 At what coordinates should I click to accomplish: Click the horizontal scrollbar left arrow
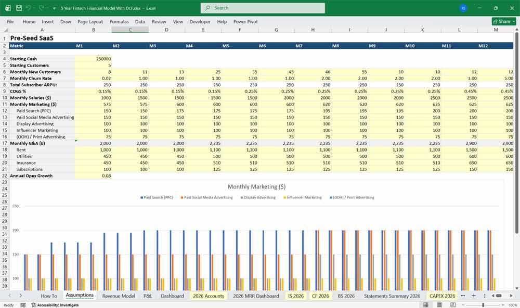click(x=493, y=296)
